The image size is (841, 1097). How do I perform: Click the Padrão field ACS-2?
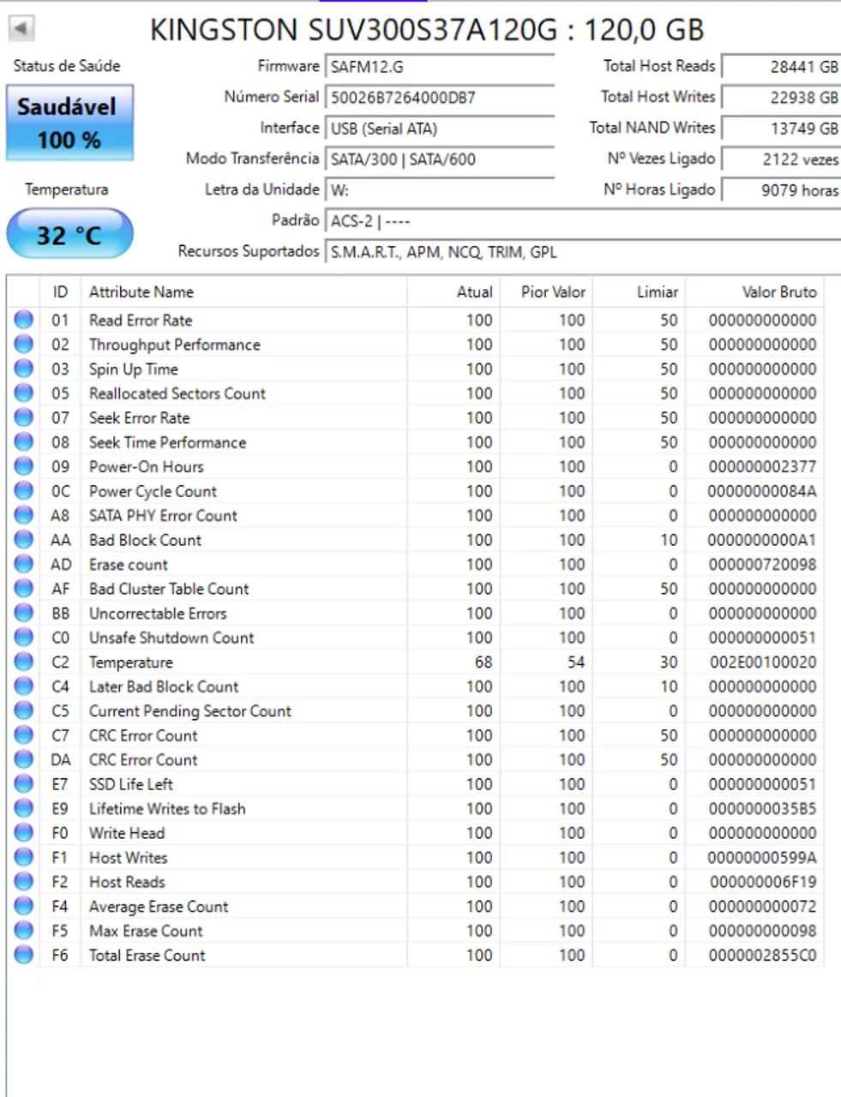click(583, 221)
